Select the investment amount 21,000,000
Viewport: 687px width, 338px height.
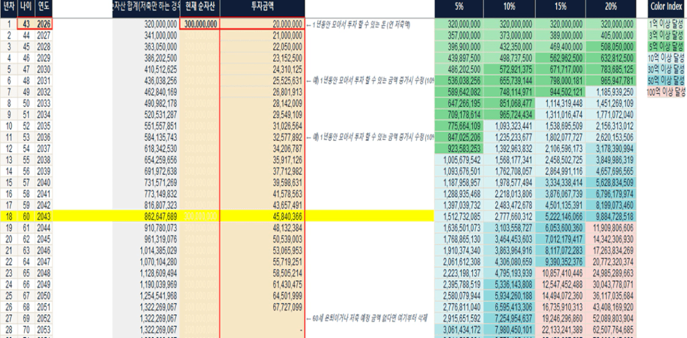click(262, 35)
